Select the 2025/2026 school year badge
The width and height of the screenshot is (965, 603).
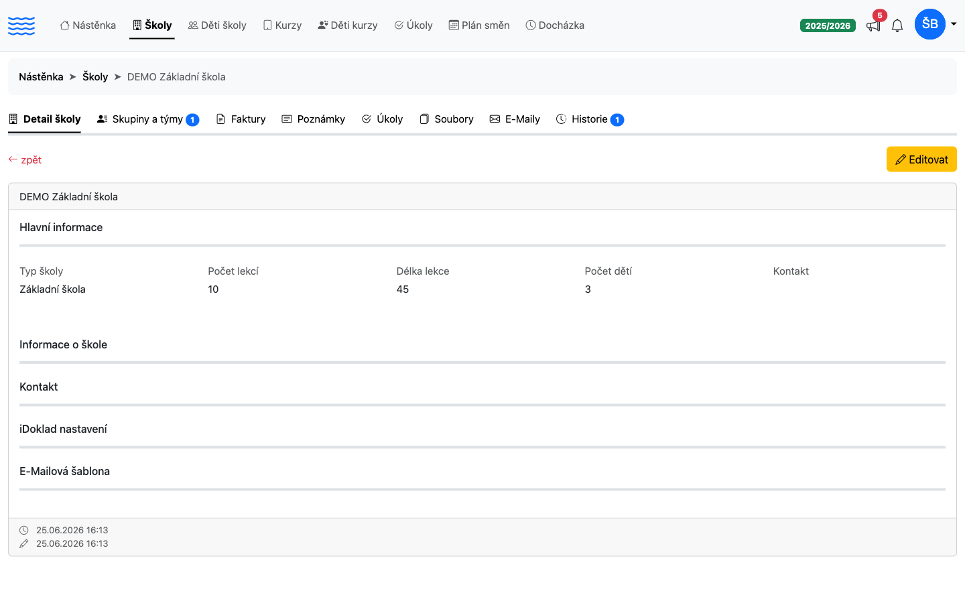(x=828, y=25)
